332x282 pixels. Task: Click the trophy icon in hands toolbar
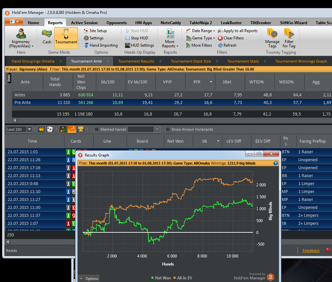81,129
